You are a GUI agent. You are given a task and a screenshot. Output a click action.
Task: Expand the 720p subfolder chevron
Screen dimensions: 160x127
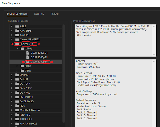tap(17, 70)
